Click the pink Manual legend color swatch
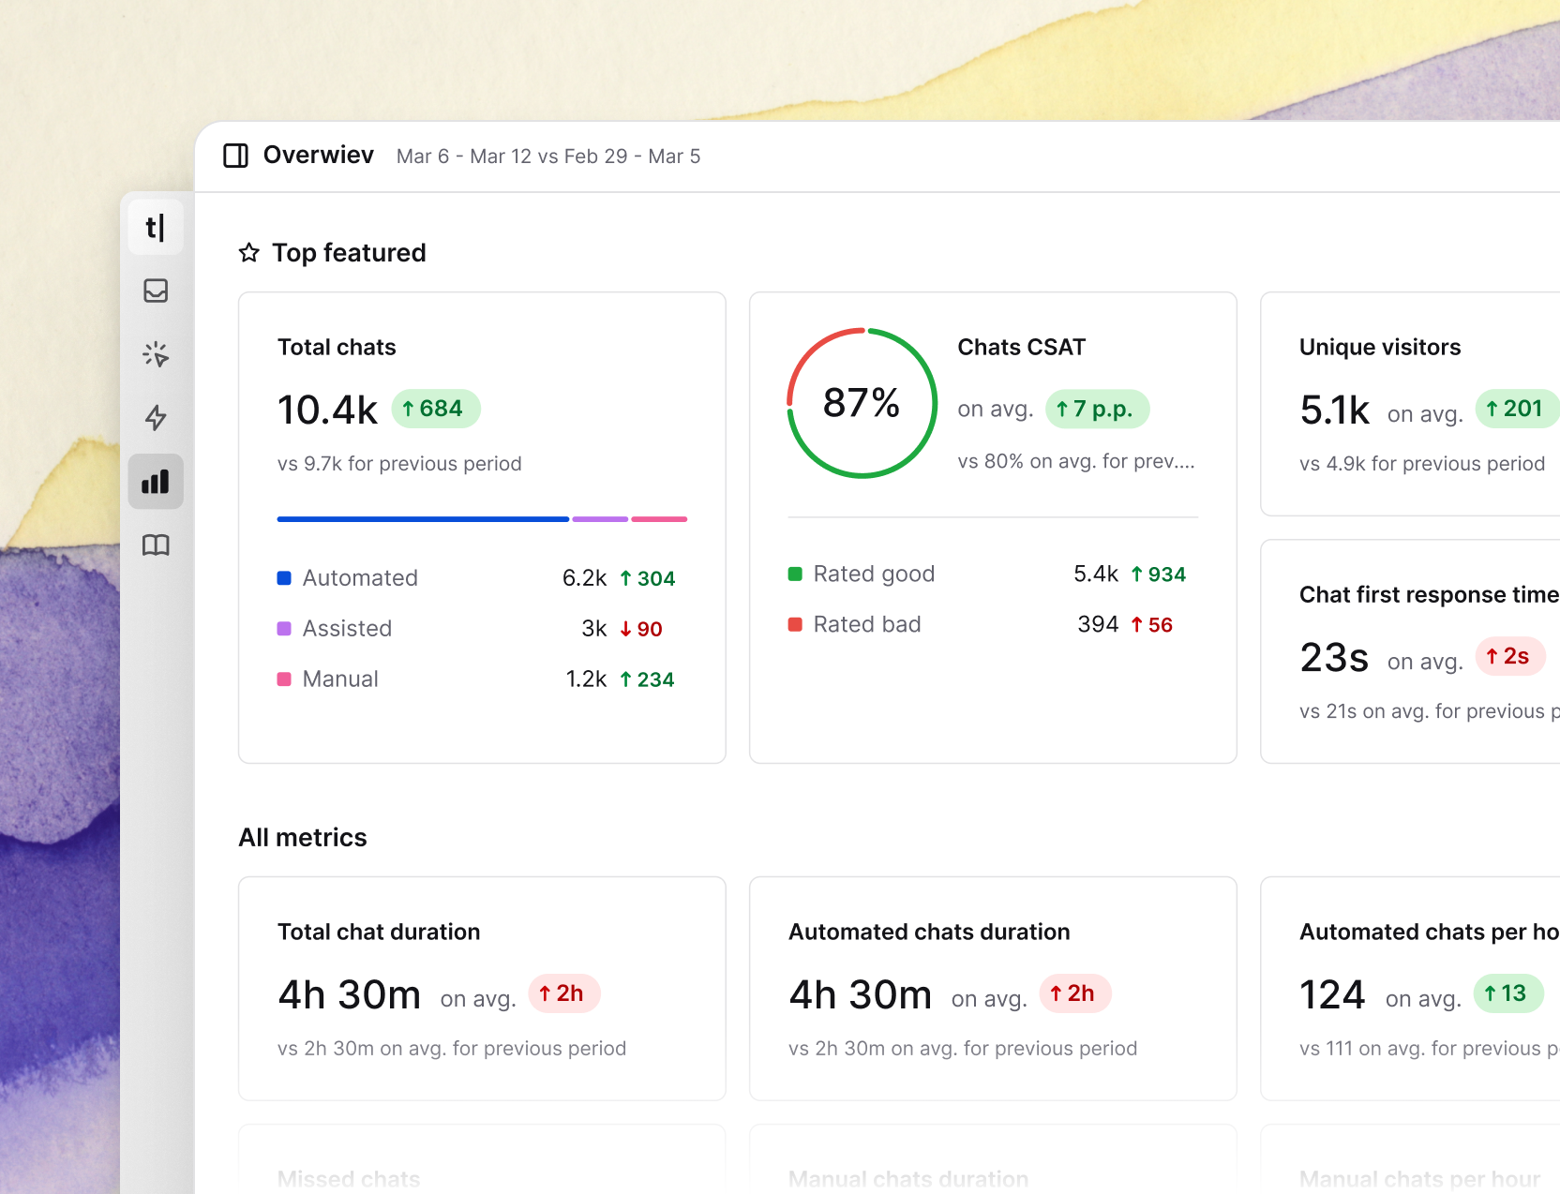This screenshot has width=1560, height=1194. (284, 679)
